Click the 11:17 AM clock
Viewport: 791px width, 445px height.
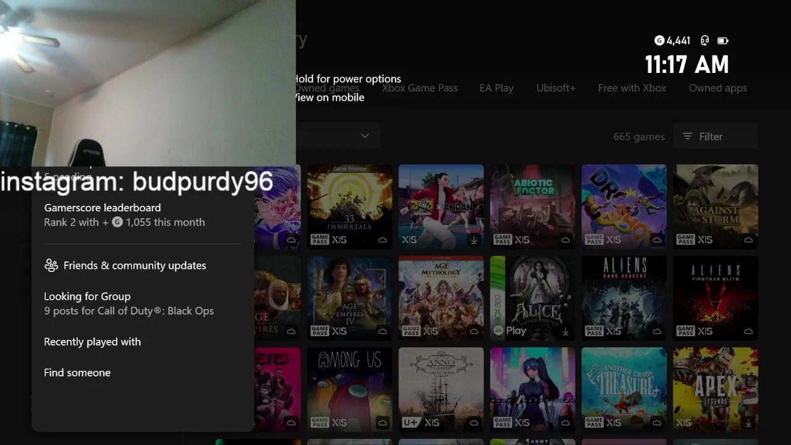click(687, 64)
